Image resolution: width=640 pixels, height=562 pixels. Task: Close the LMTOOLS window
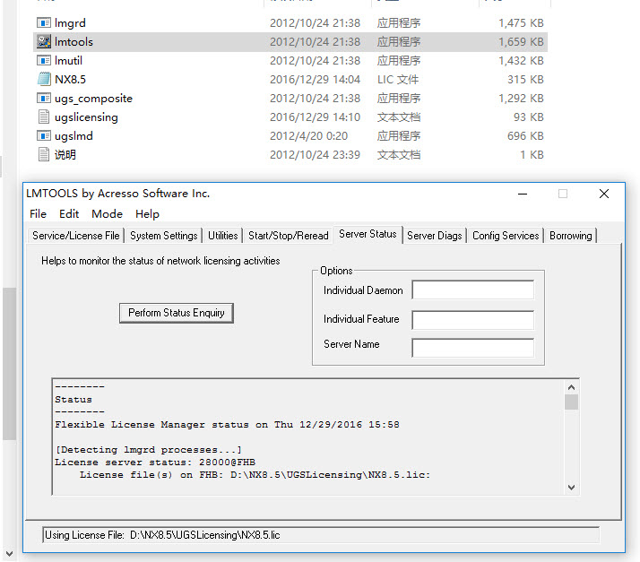point(604,194)
